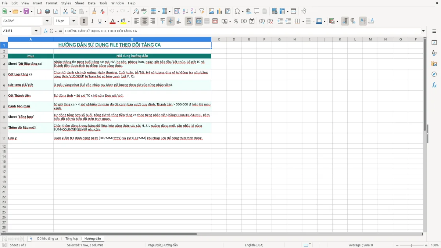Insert a comment icon

(x=257, y=11)
